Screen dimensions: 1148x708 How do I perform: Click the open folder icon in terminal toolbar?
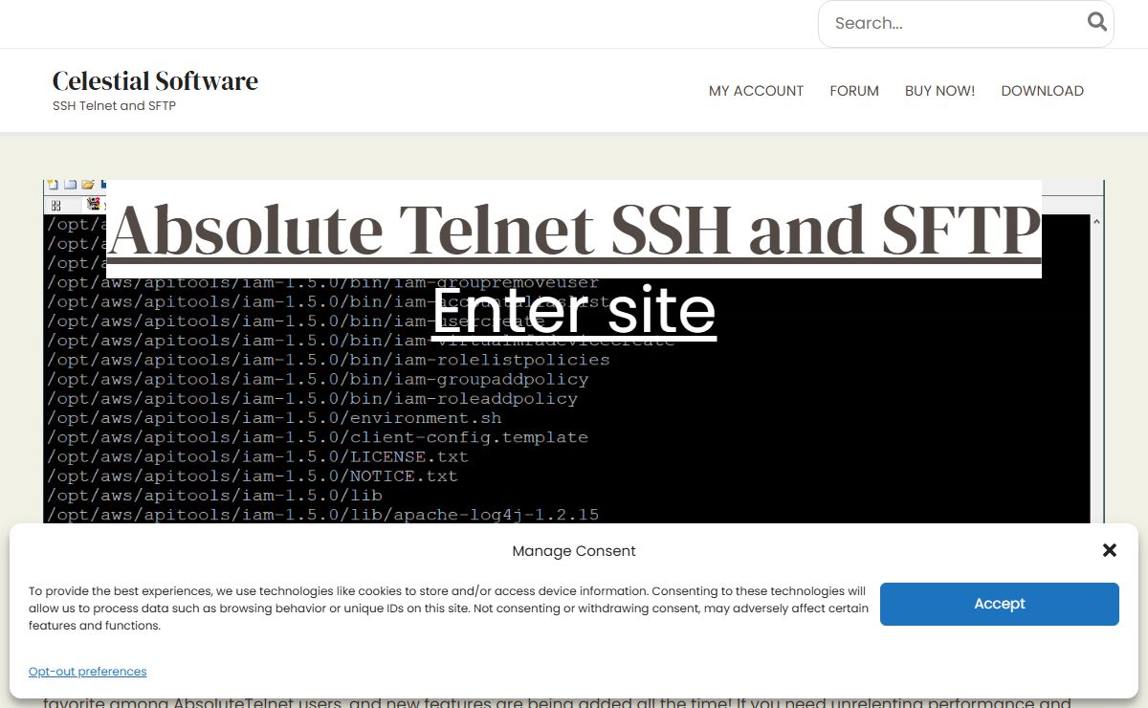87,184
